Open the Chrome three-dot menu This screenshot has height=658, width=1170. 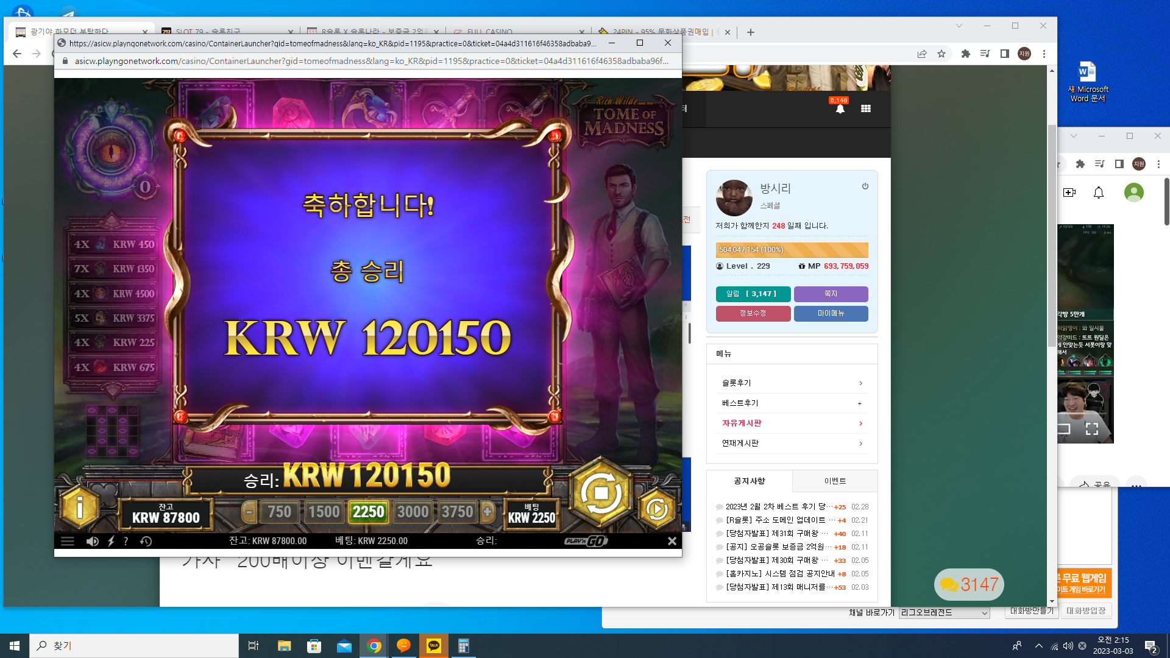pyautogui.click(x=1044, y=54)
